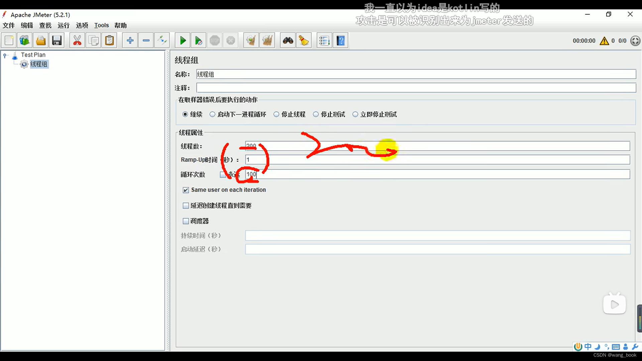Viewport: 642px width, 361px height.
Task: Enable the 调度器 checkbox
Action: [186, 221]
